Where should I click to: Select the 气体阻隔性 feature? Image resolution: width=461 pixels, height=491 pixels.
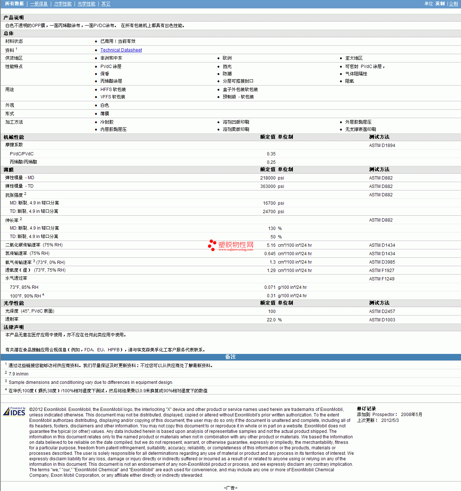tap(356, 74)
